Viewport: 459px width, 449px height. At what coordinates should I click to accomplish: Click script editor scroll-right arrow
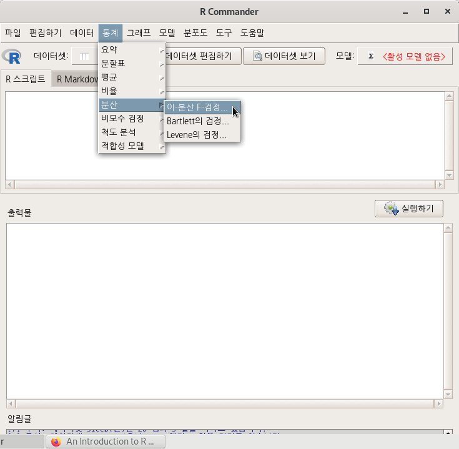click(440, 184)
